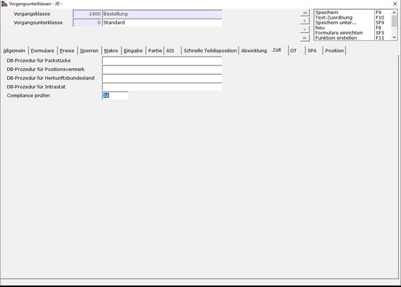Viewport: 401px width, 287px height.
Task: Go to previous record navigation button
Action: (x=305, y=21)
